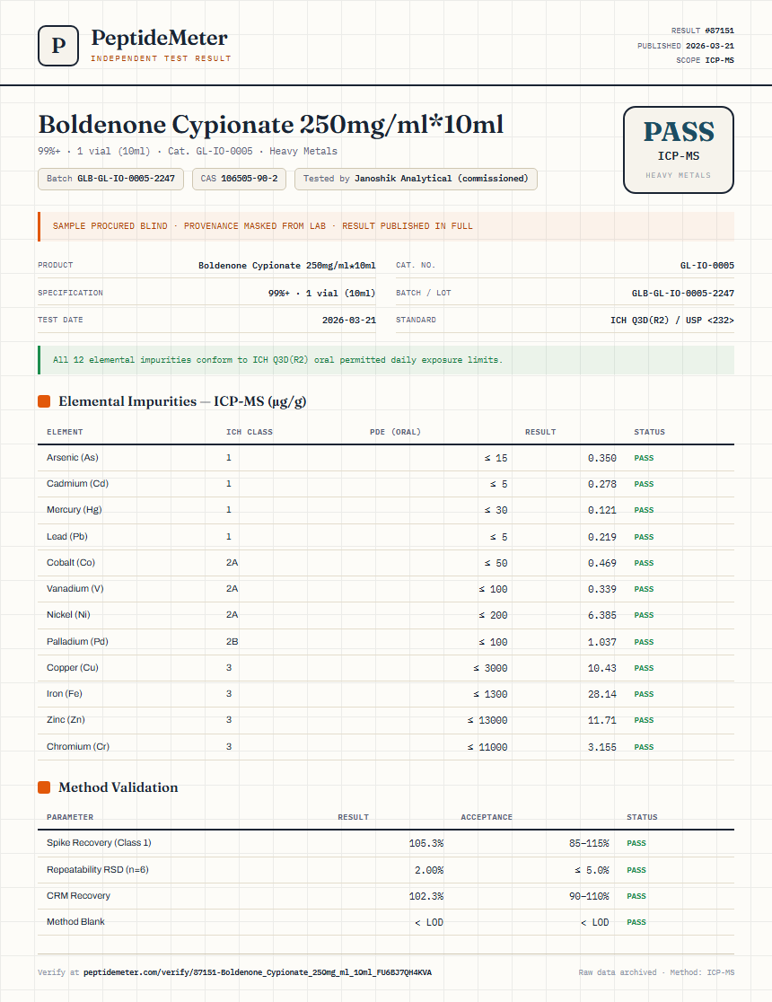This screenshot has height=1002, width=772.
Task: Click the ICH CLASS column header
Action: pyautogui.click(x=250, y=432)
